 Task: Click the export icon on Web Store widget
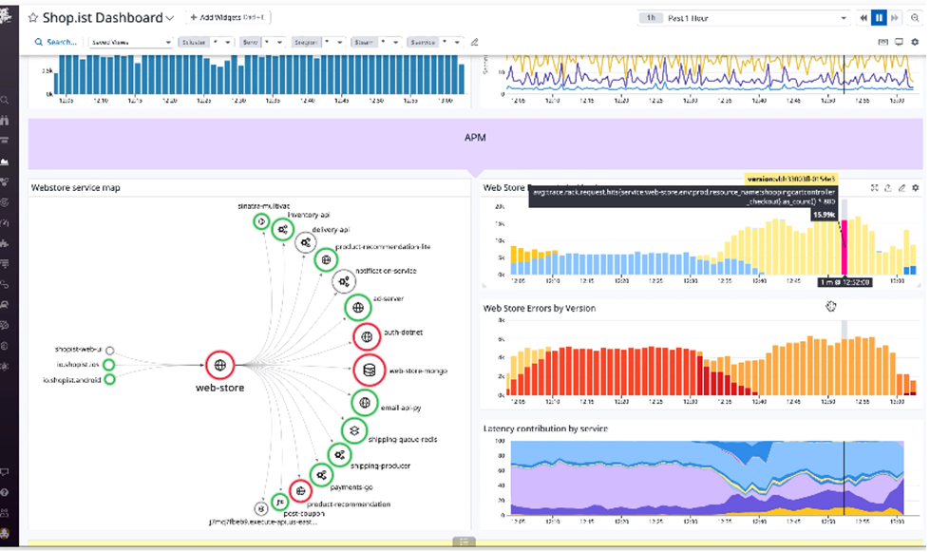[888, 188]
